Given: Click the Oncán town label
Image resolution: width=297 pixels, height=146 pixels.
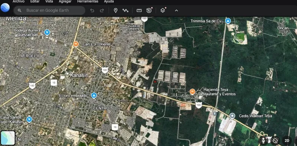Looking at the screenshot, I should click(283, 28).
